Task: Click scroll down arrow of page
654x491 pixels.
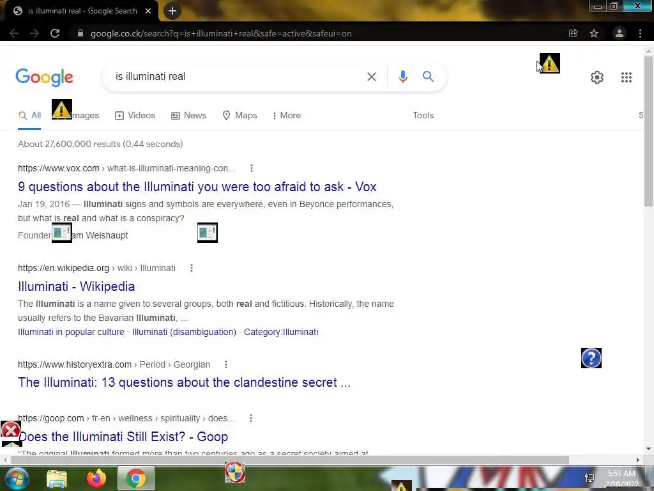Action: tap(648, 449)
